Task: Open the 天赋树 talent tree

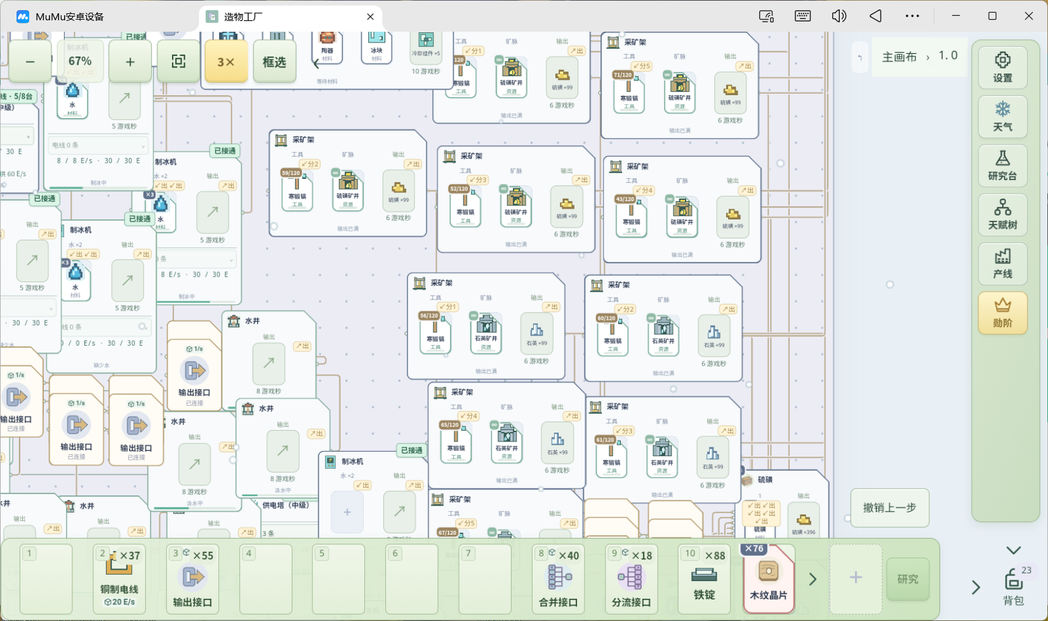Action: [x=1002, y=214]
